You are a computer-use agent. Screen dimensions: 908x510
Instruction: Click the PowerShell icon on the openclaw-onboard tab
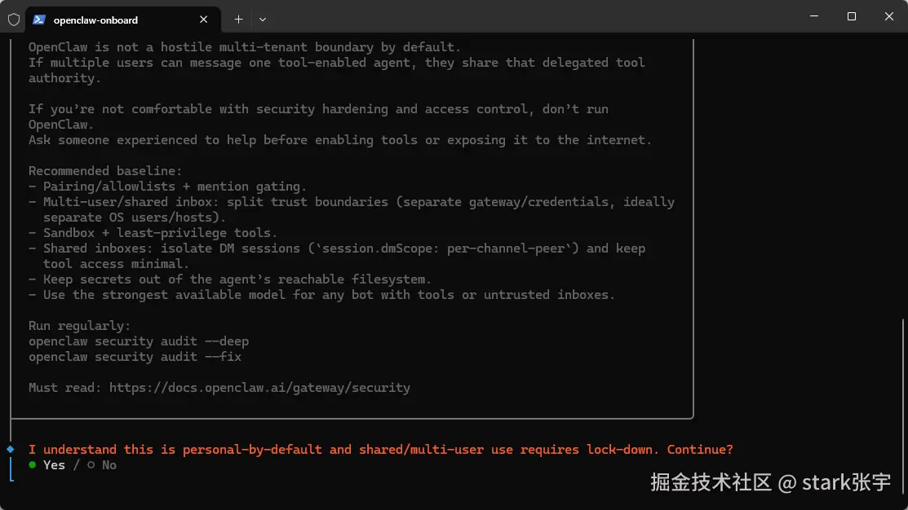point(39,20)
